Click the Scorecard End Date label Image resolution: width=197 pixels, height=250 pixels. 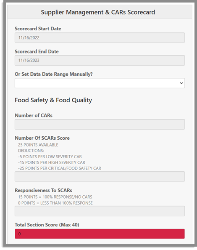point(37,51)
